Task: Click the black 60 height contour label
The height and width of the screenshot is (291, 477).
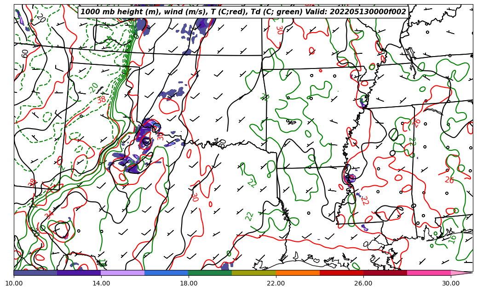Action: (x=25, y=54)
